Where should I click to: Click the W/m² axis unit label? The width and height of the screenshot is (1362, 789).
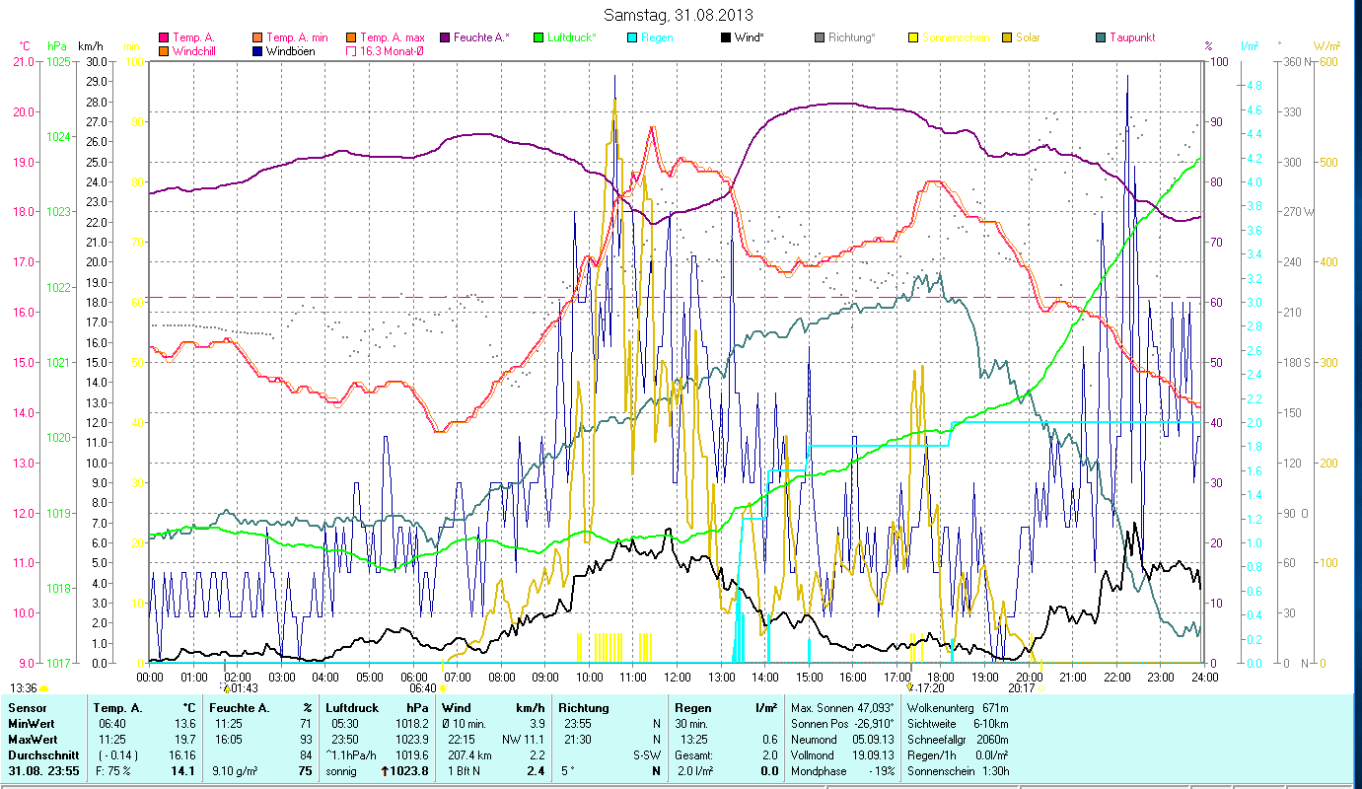point(1326,45)
